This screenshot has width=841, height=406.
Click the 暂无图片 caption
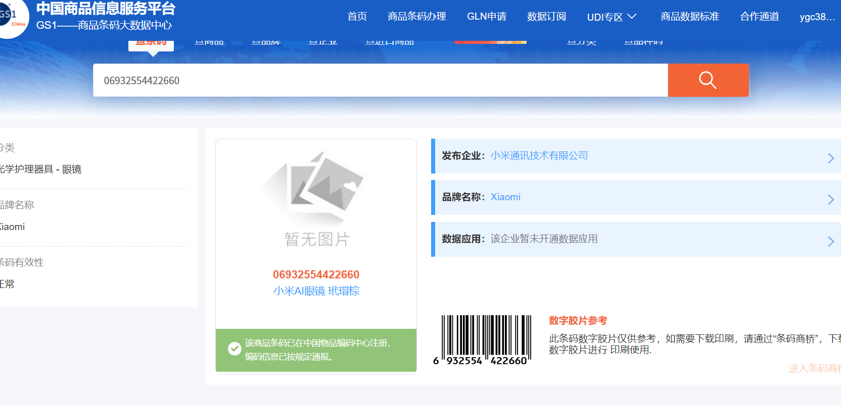click(317, 239)
